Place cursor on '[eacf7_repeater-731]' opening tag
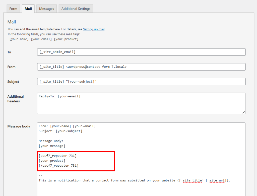The image size is (257, 196). coord(58,156)
